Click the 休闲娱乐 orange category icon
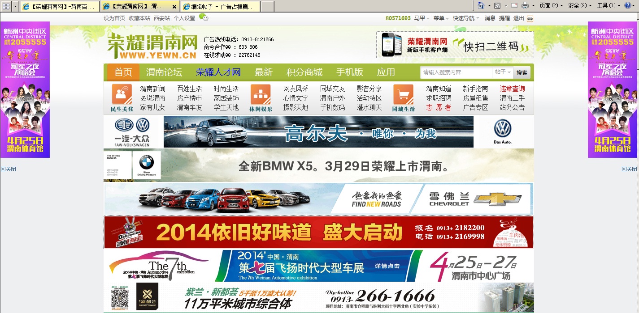639x313 pixels. 261,94
